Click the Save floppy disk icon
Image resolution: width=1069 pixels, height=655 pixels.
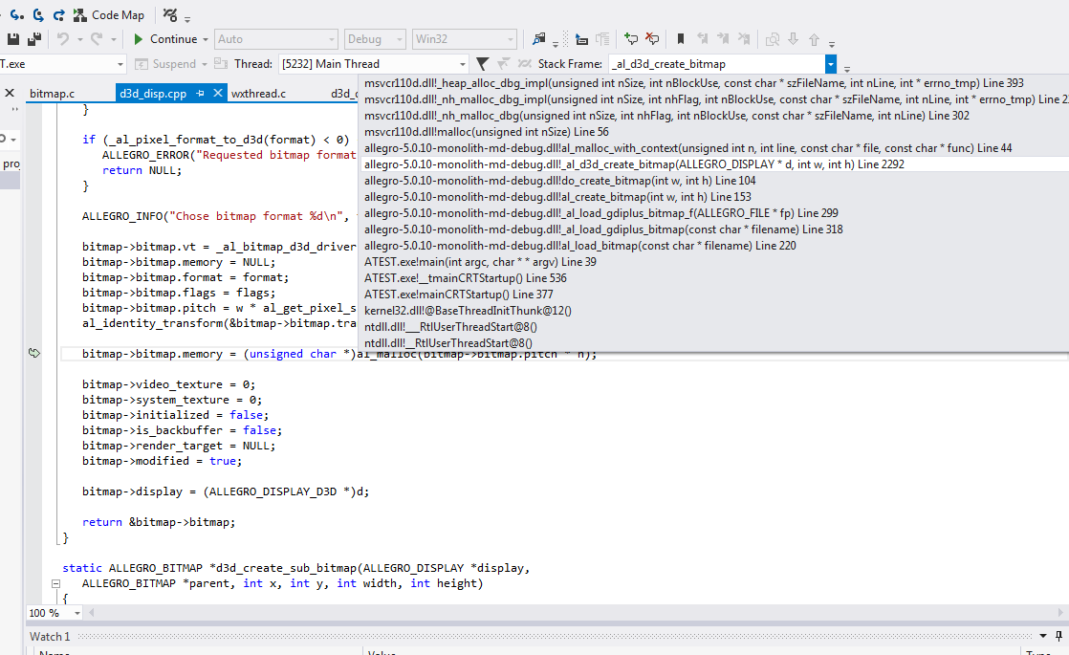[x=13, y=39]
